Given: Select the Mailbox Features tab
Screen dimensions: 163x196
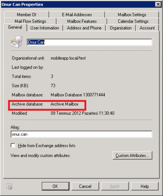Looking at the screenshot, I should click(82, 21).
